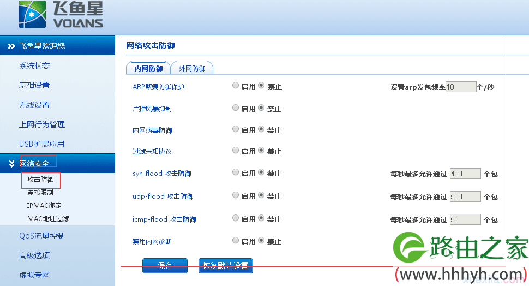Select 禁止 radio for udp-flood 攻击防御
Viewport: 529px width, 286px height.
[261, 195]
